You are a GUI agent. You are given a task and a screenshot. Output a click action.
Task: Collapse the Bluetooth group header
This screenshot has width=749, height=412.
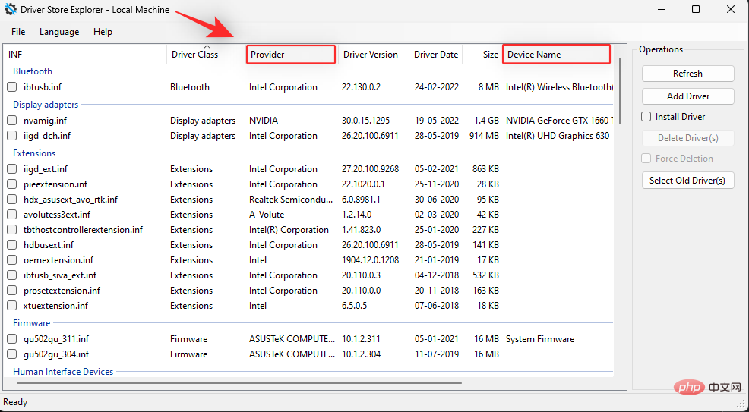(33, 71)
